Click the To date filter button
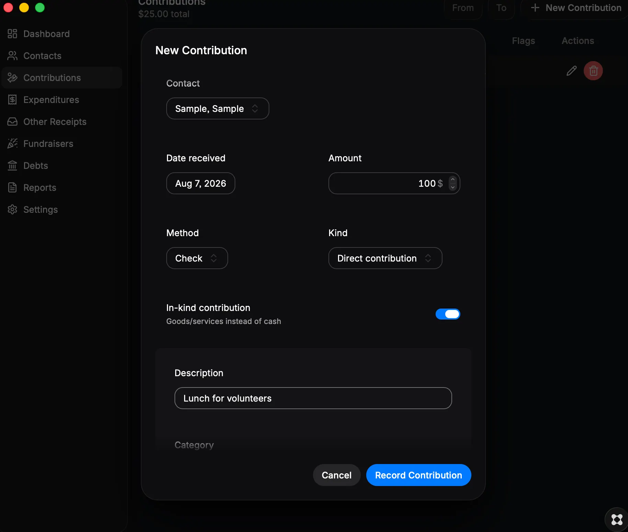 tap(501, 8)
